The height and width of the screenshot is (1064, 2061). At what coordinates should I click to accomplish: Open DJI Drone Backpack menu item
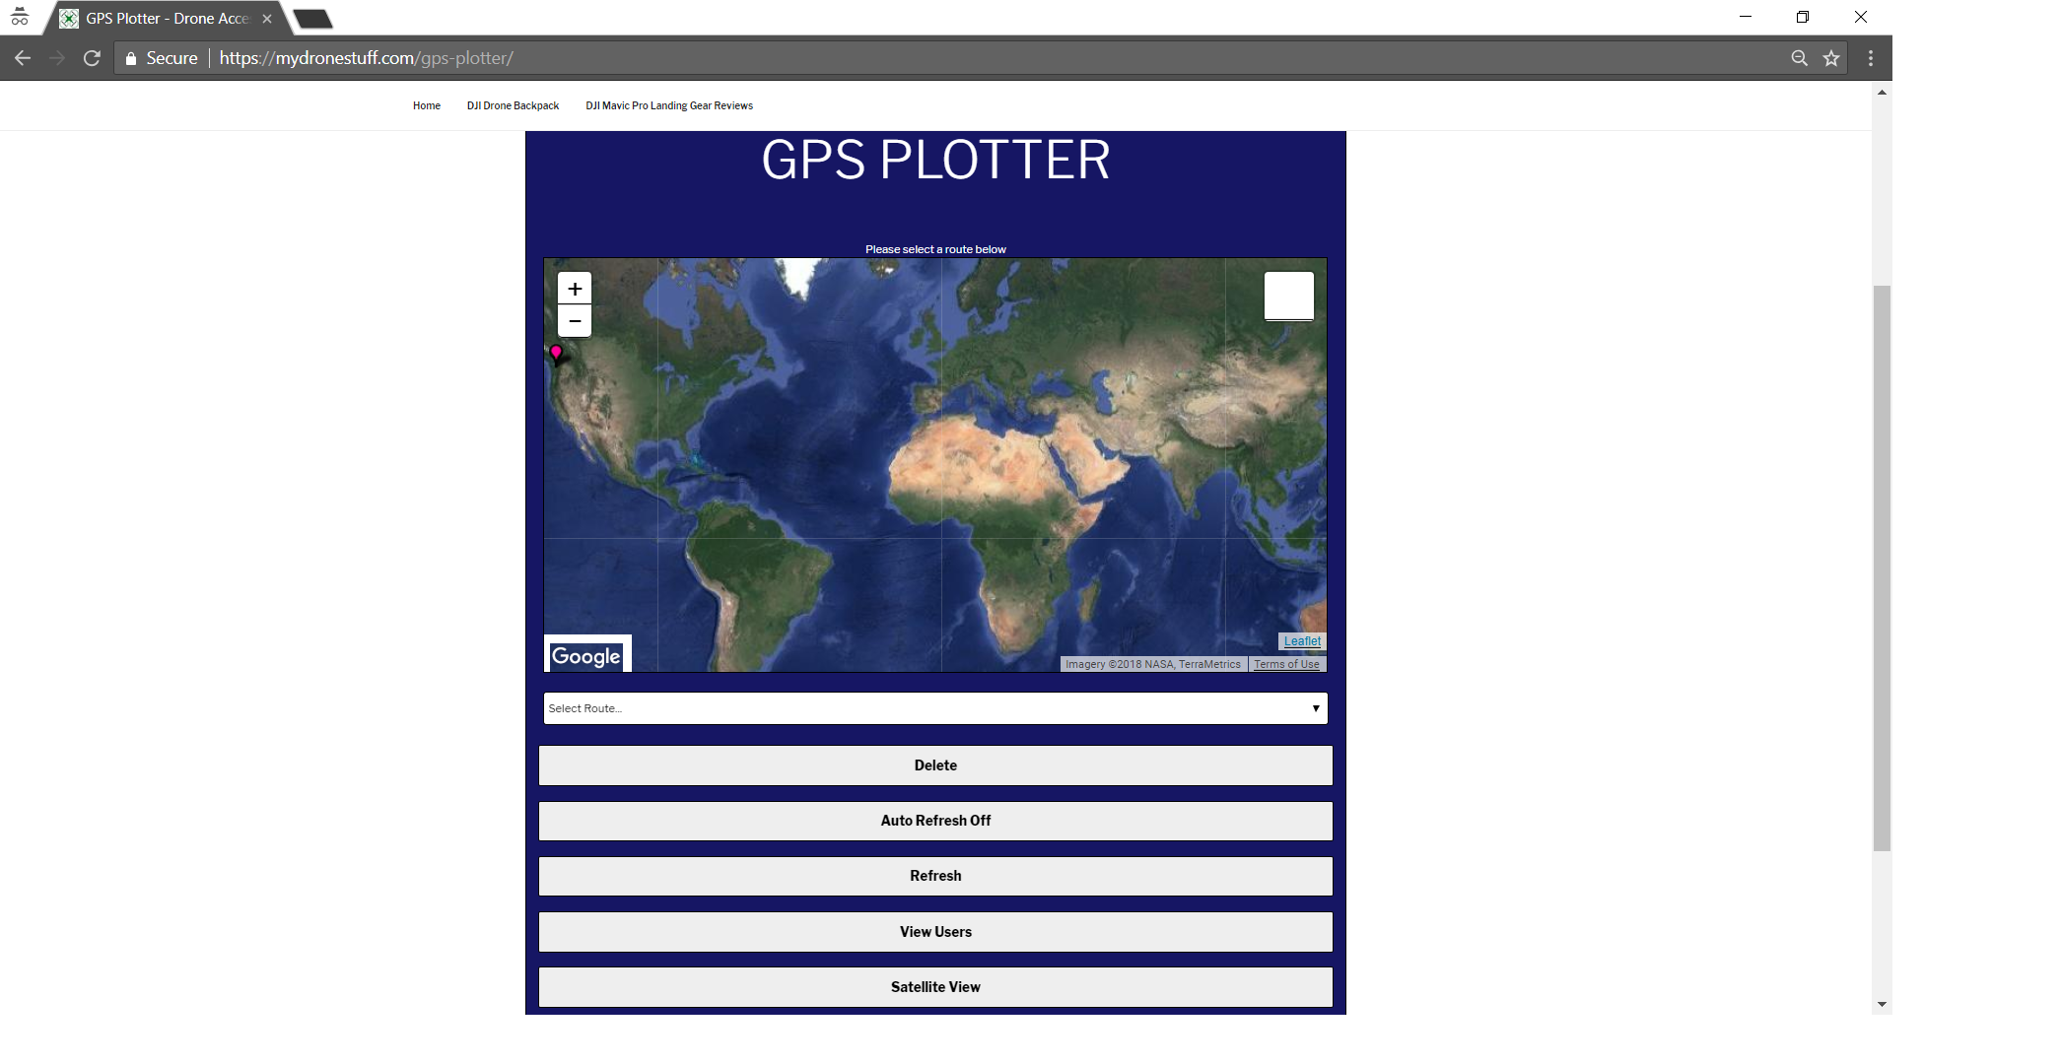(513, 105)
